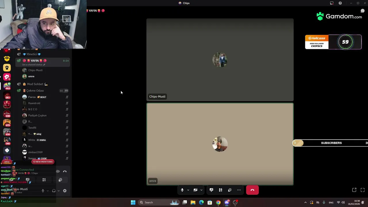Disconnect via sidebar voice panel hang-up
This screenshot has height=207, width=368.
click(65, 171)
